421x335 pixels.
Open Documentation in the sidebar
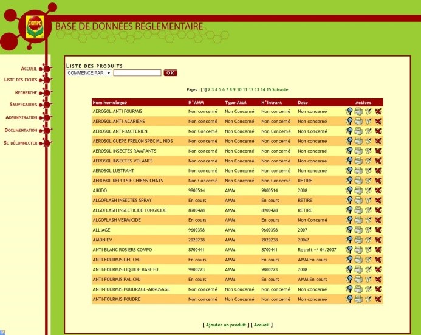coord(21,130)
